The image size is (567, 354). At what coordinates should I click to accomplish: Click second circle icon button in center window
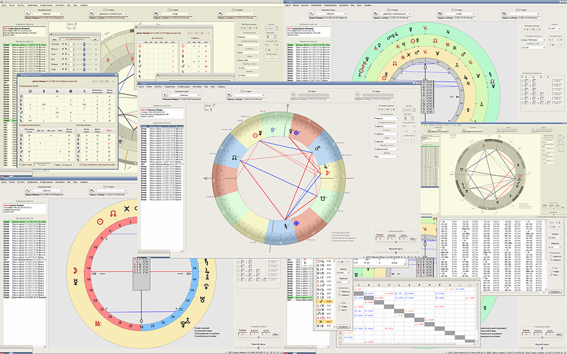pyautogui.click(x=229, y=95)
